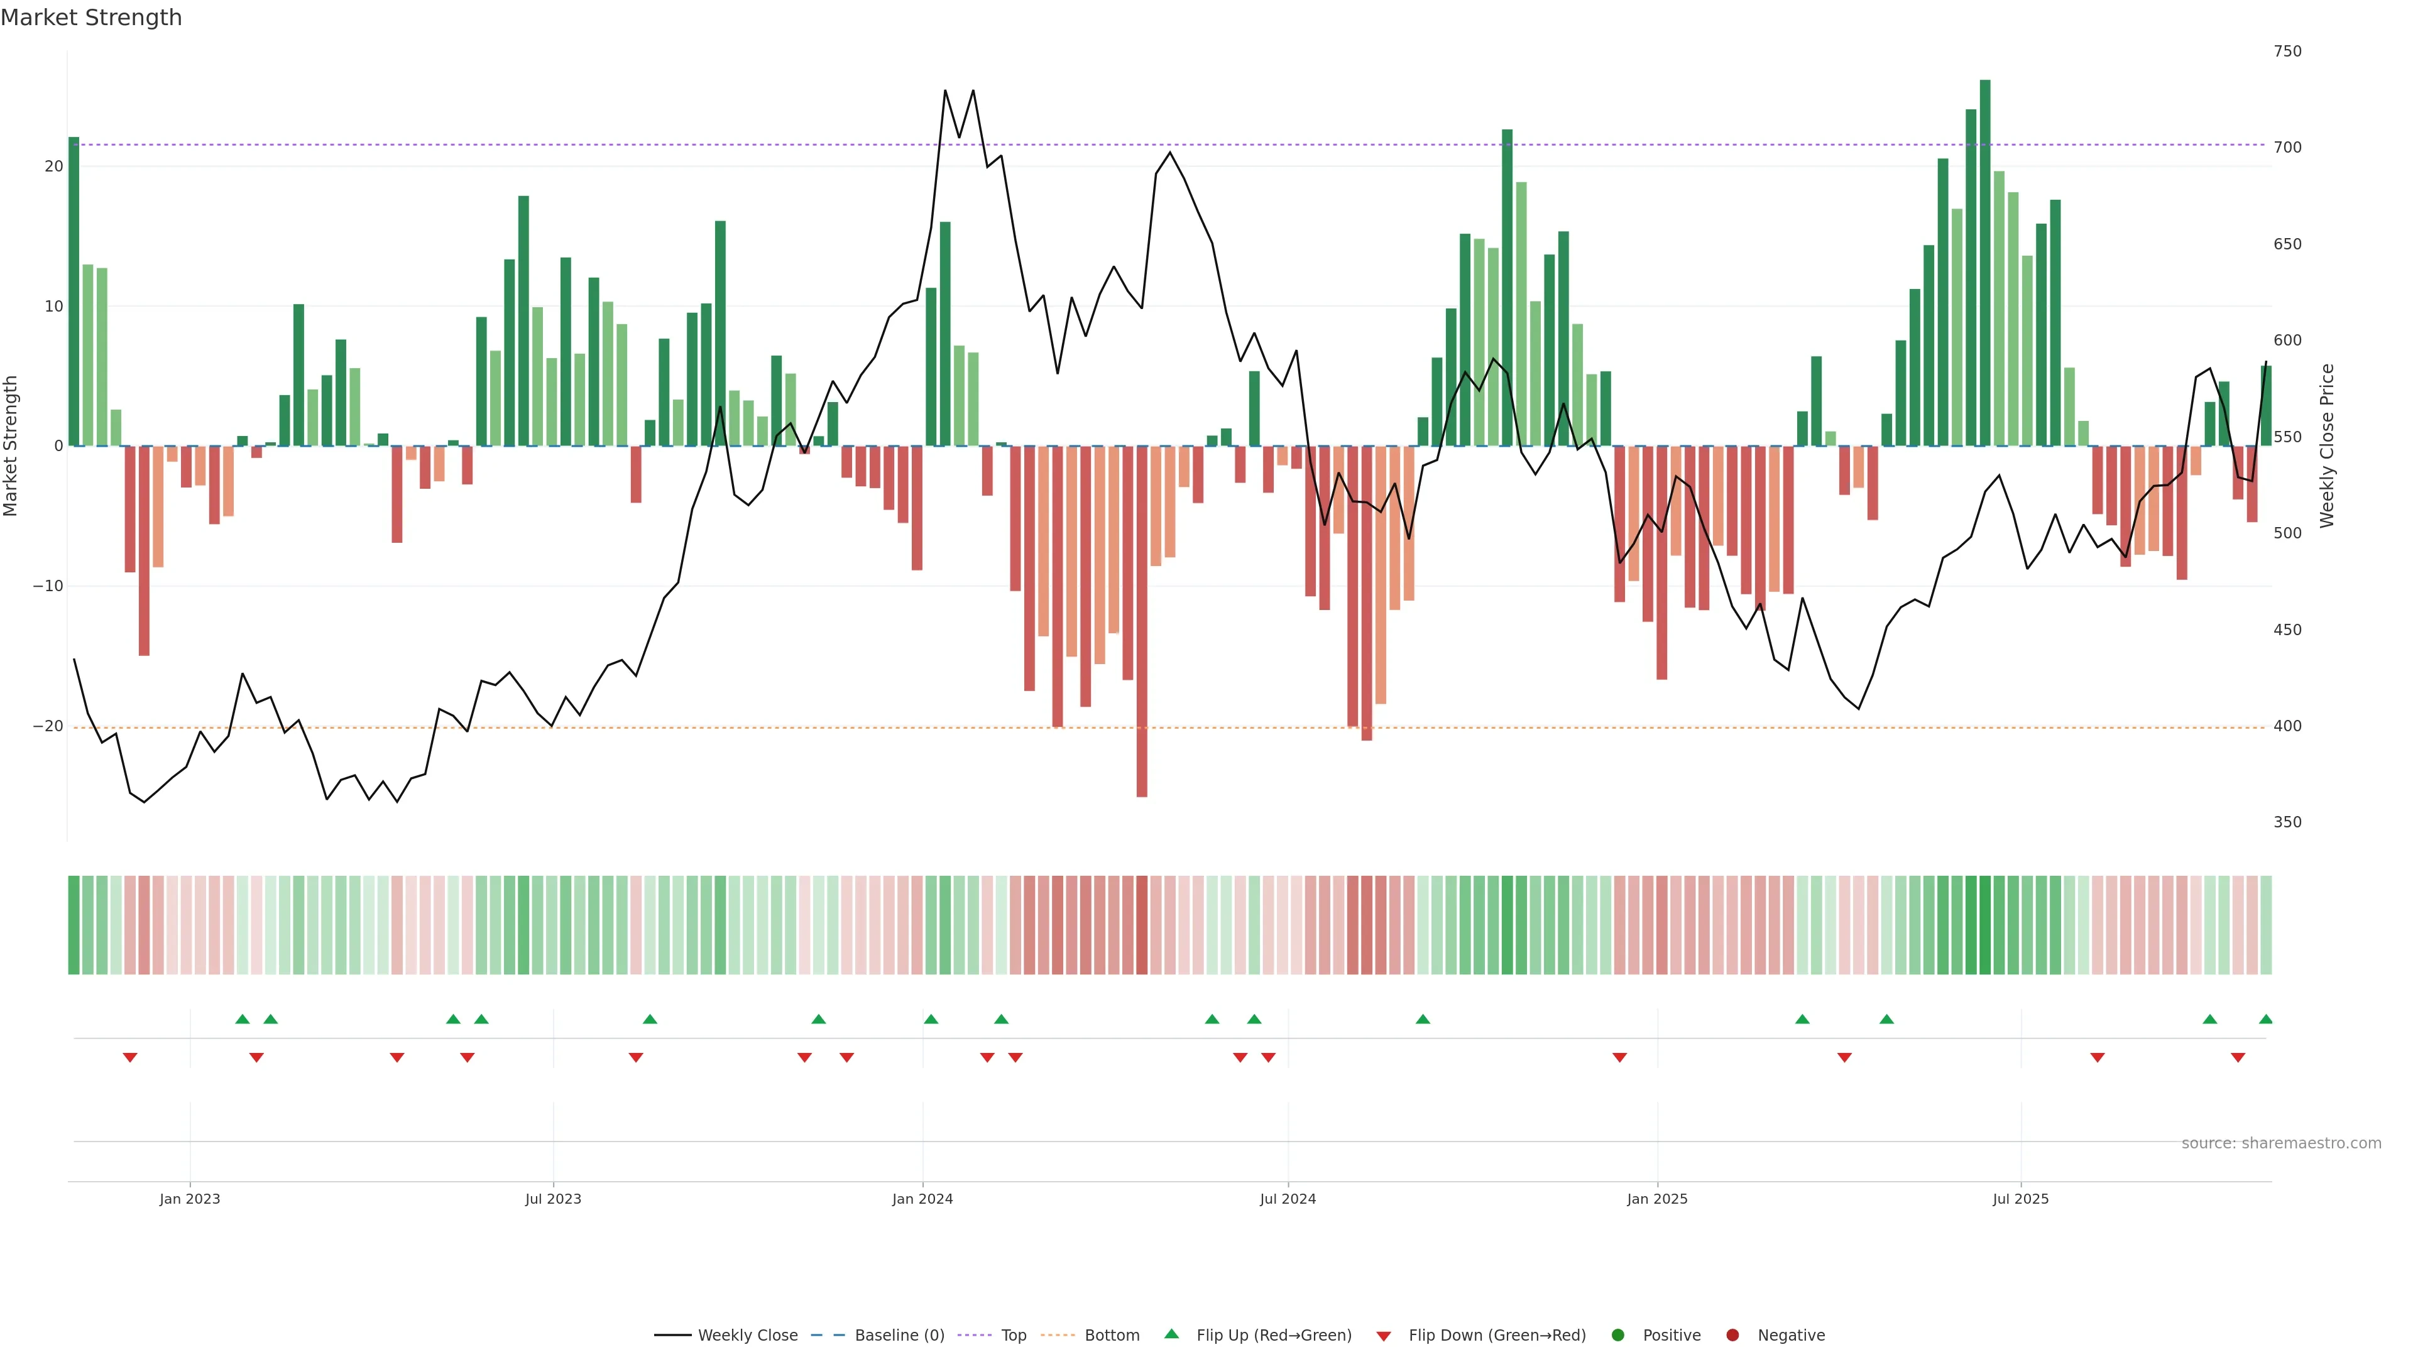Click the leftmost green cell of heatmap strip
The height and width of the screenshot is (1357, 2413).
pyautogui.click(x=73, y=924)
